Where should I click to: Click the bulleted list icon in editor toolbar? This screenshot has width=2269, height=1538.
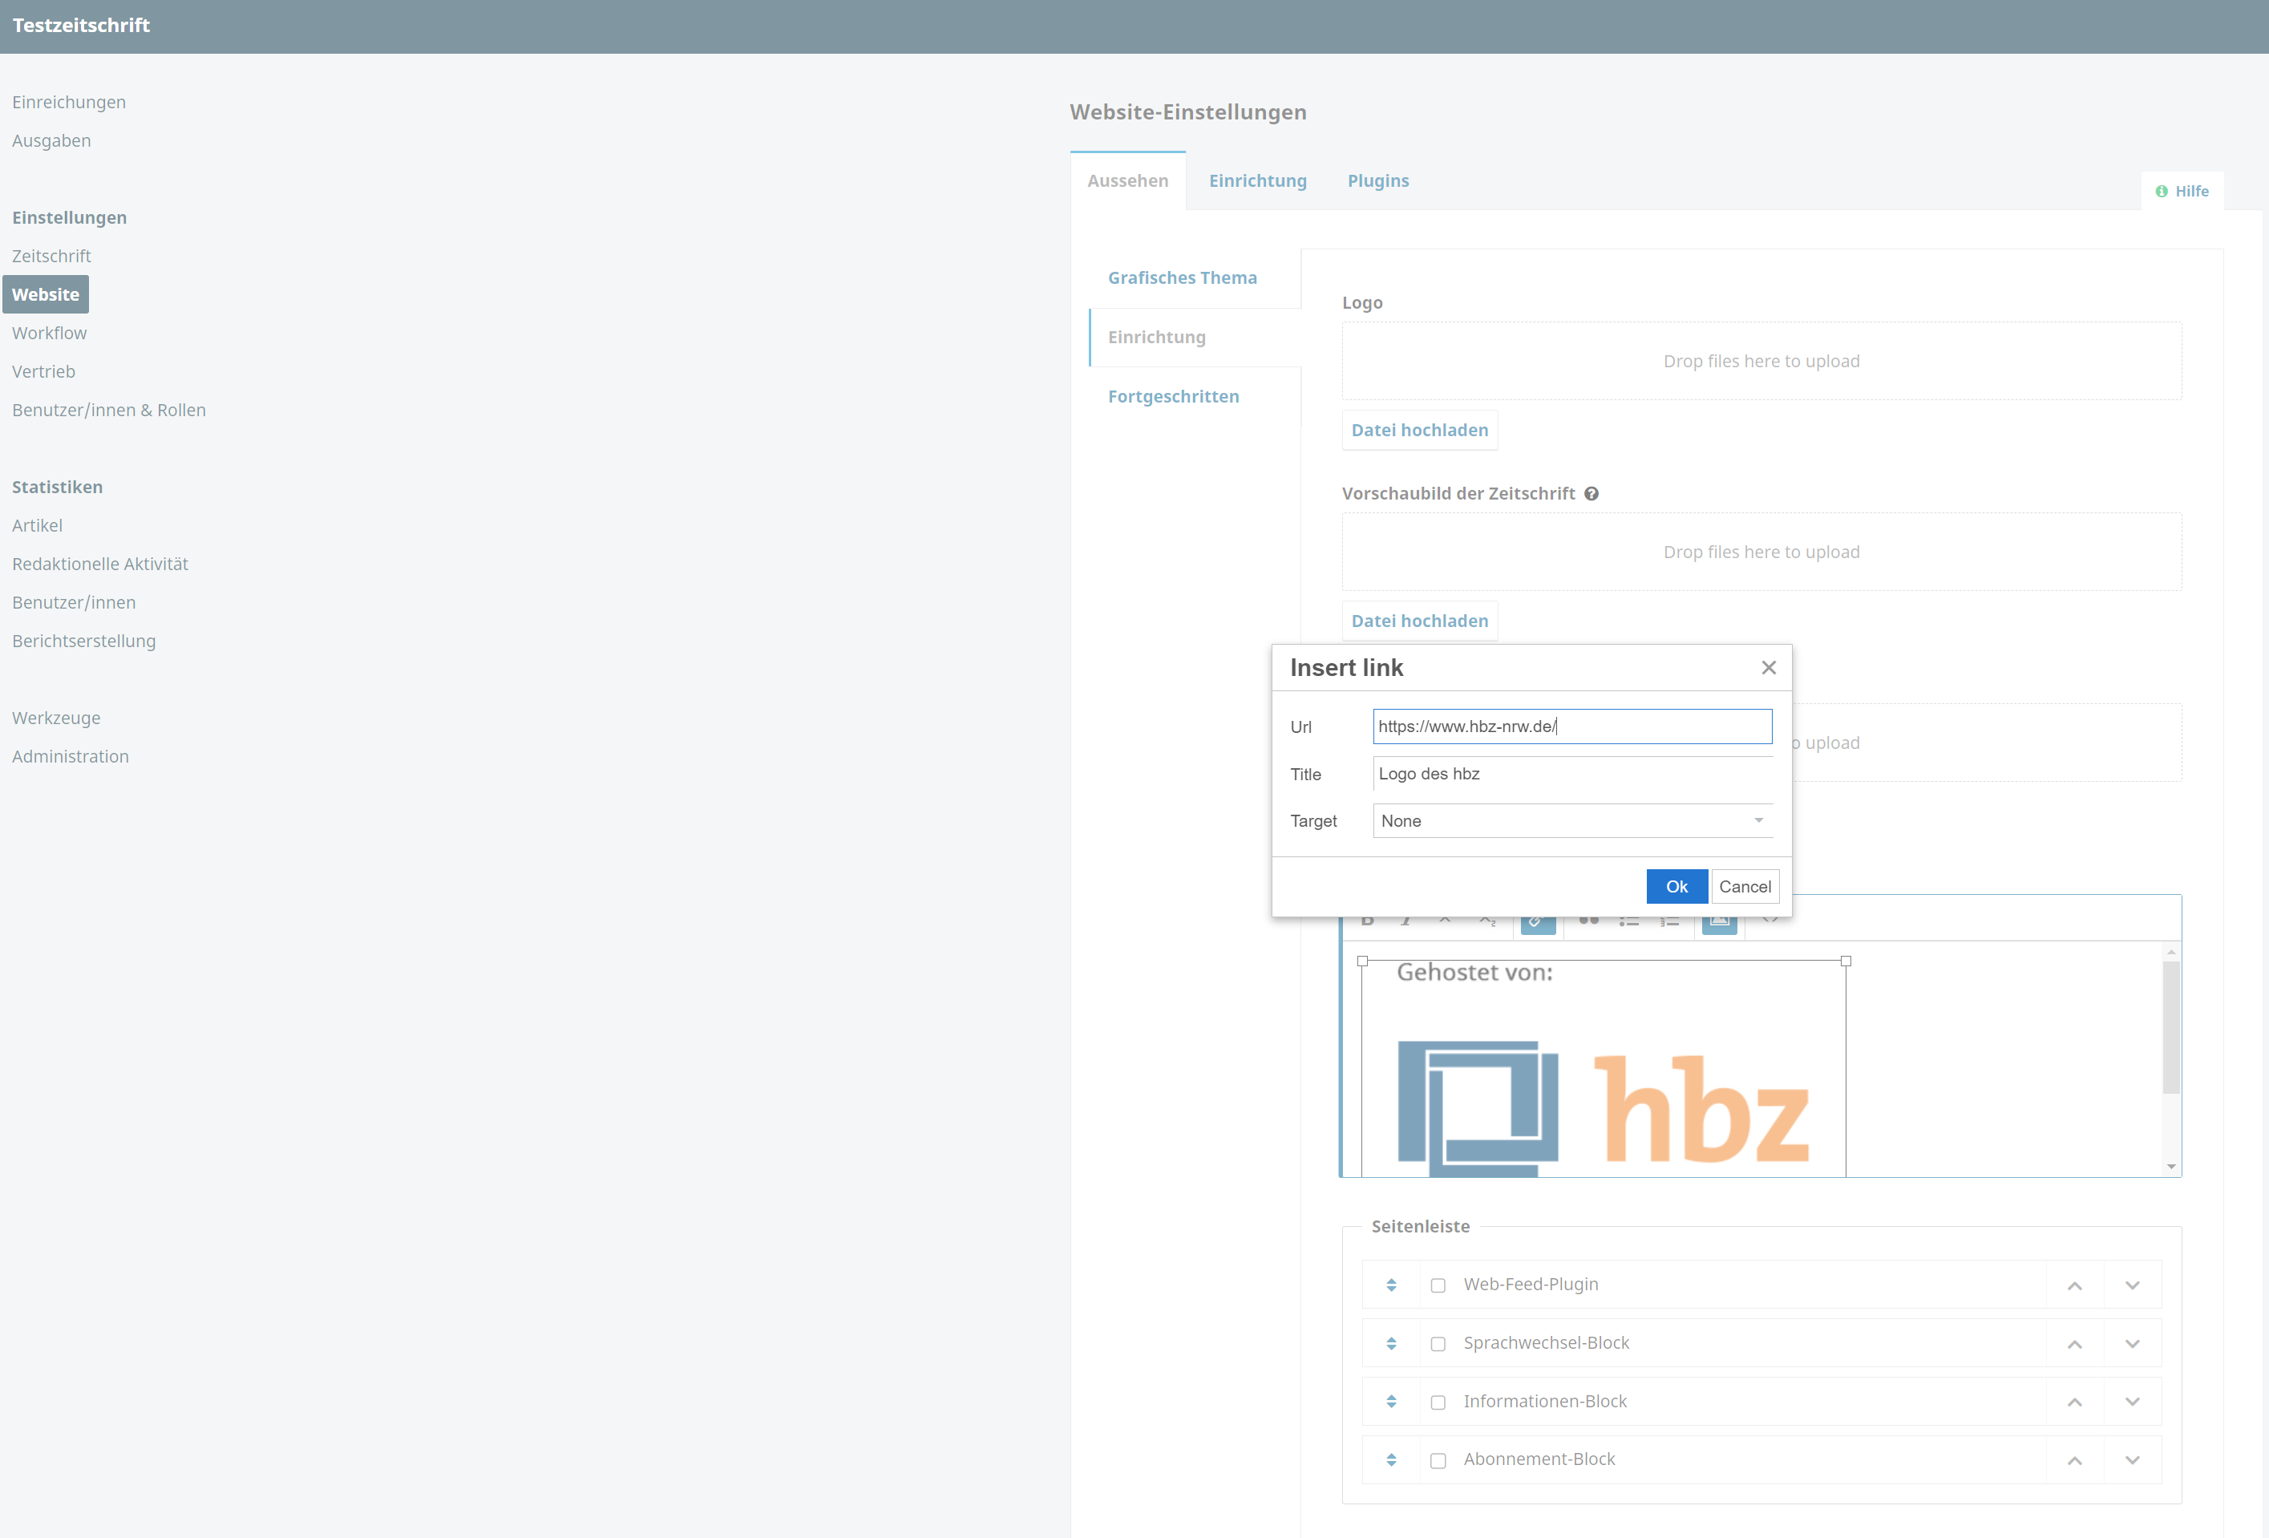pyautogui.click(x=1628, y=921)
